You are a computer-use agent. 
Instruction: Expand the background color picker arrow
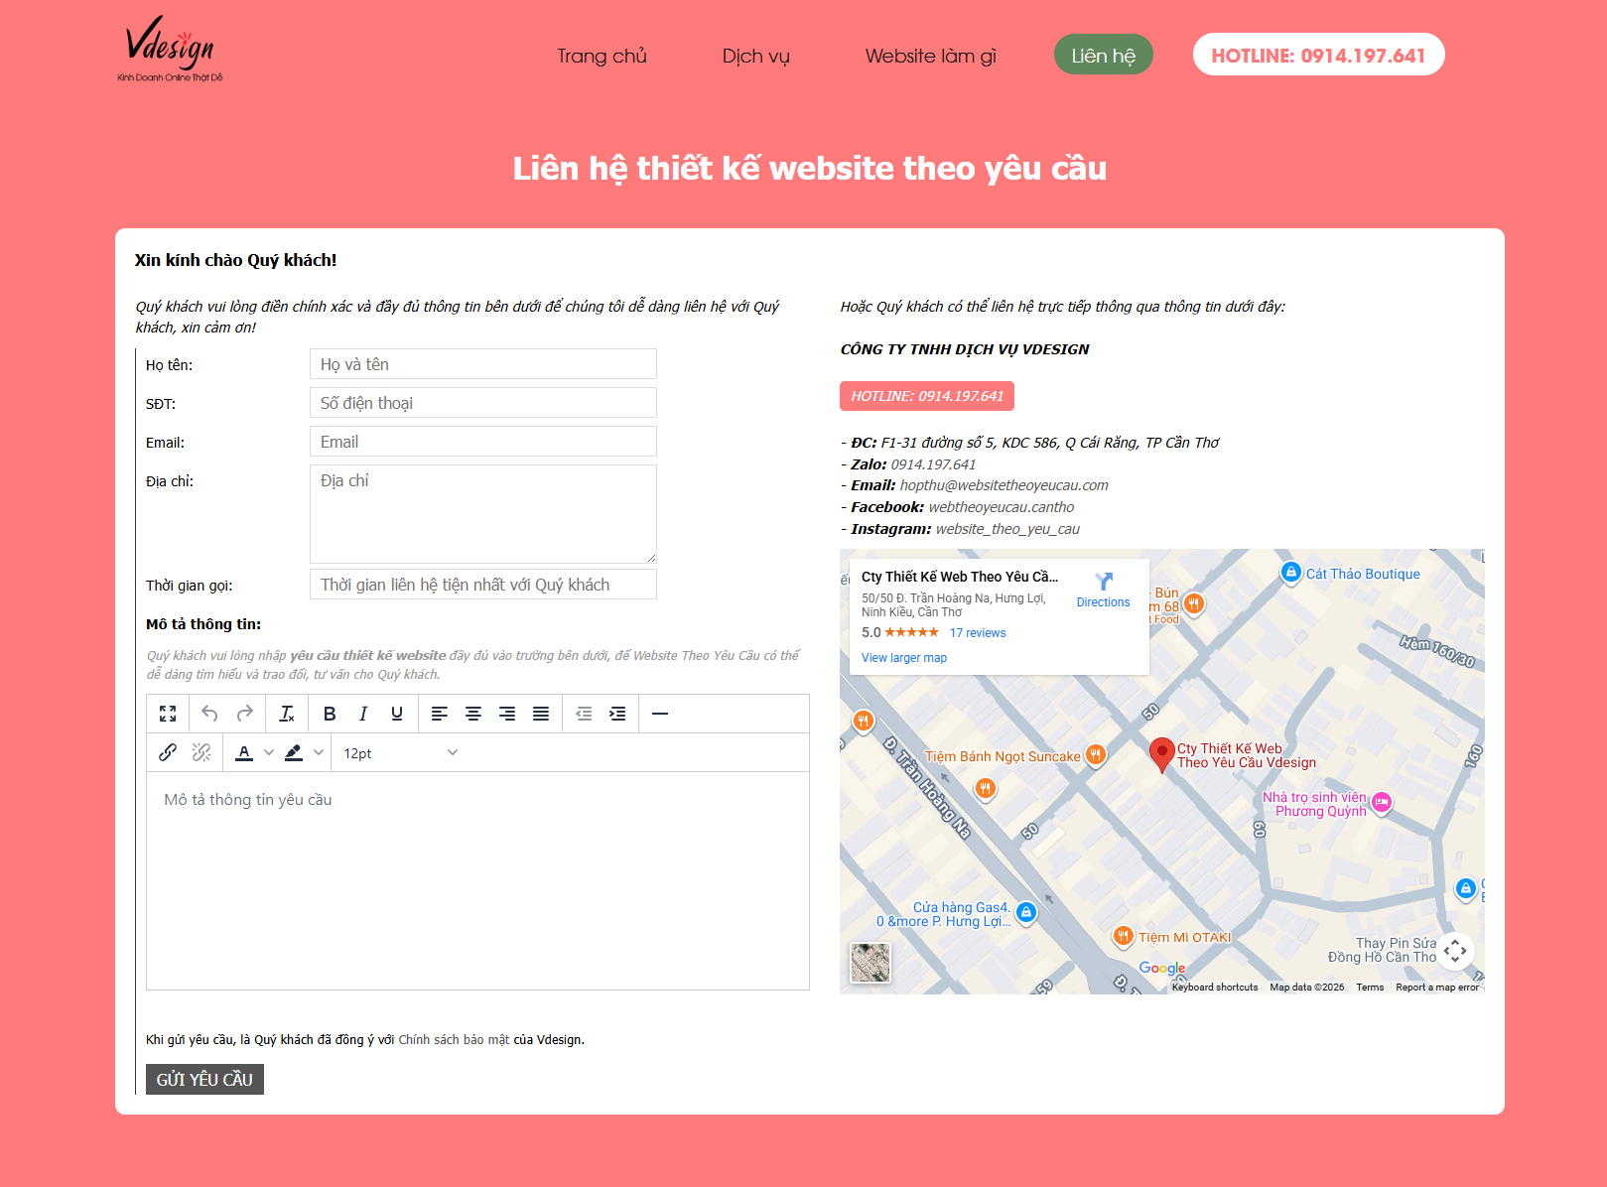click(319, 752)
